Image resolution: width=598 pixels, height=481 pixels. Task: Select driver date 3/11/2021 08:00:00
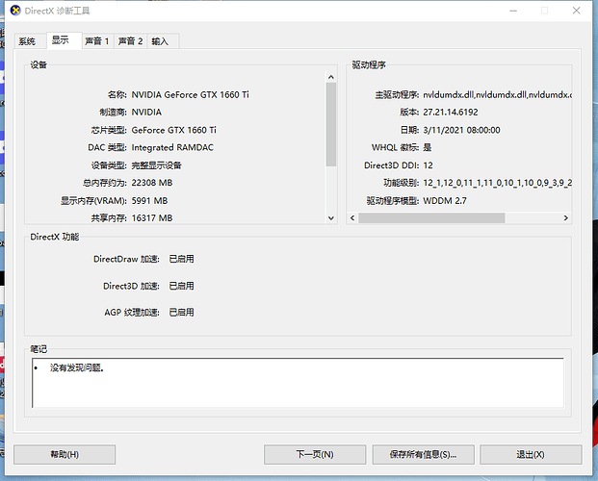point(461,130)
